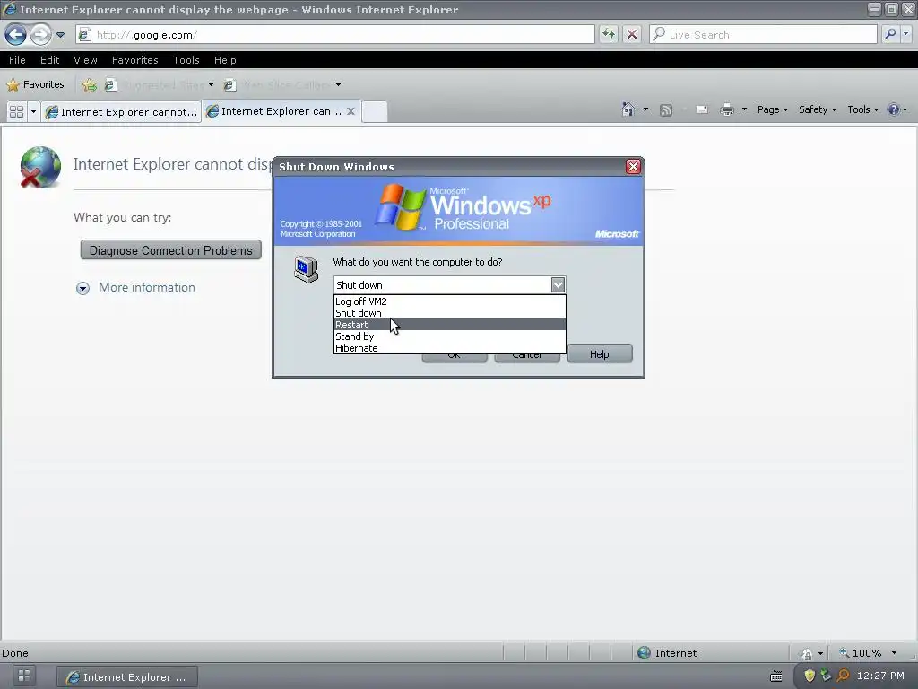Viewport: 918px width, 689px height.
Task: Open the Home button dropdown arrow
Action: (x=645, y=109)
